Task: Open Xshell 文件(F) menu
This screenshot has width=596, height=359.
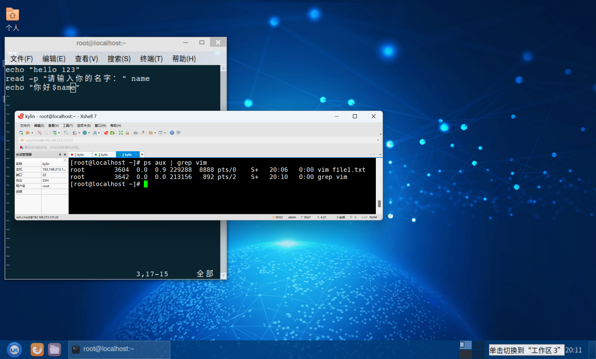Action: point(25,126)
